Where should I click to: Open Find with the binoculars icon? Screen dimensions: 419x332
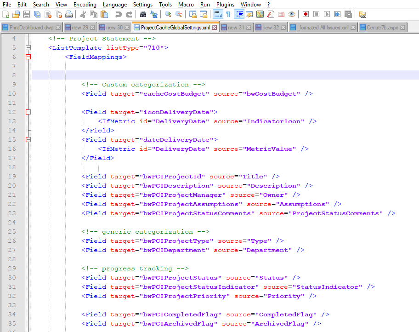(x=143, y=14)
